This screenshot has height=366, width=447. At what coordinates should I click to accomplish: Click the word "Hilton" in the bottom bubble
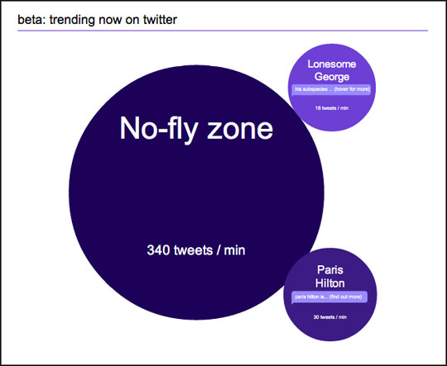pyautogui.click(x=330, y=283)
